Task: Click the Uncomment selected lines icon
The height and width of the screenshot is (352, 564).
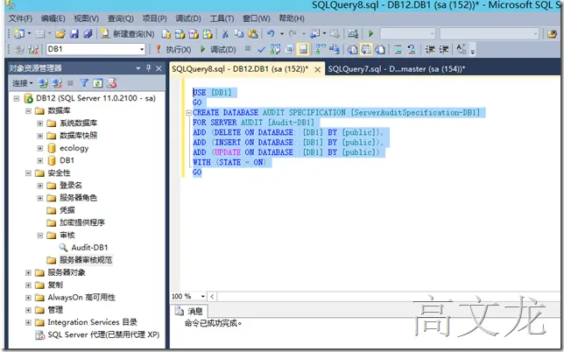Action: tap(412, 49)
